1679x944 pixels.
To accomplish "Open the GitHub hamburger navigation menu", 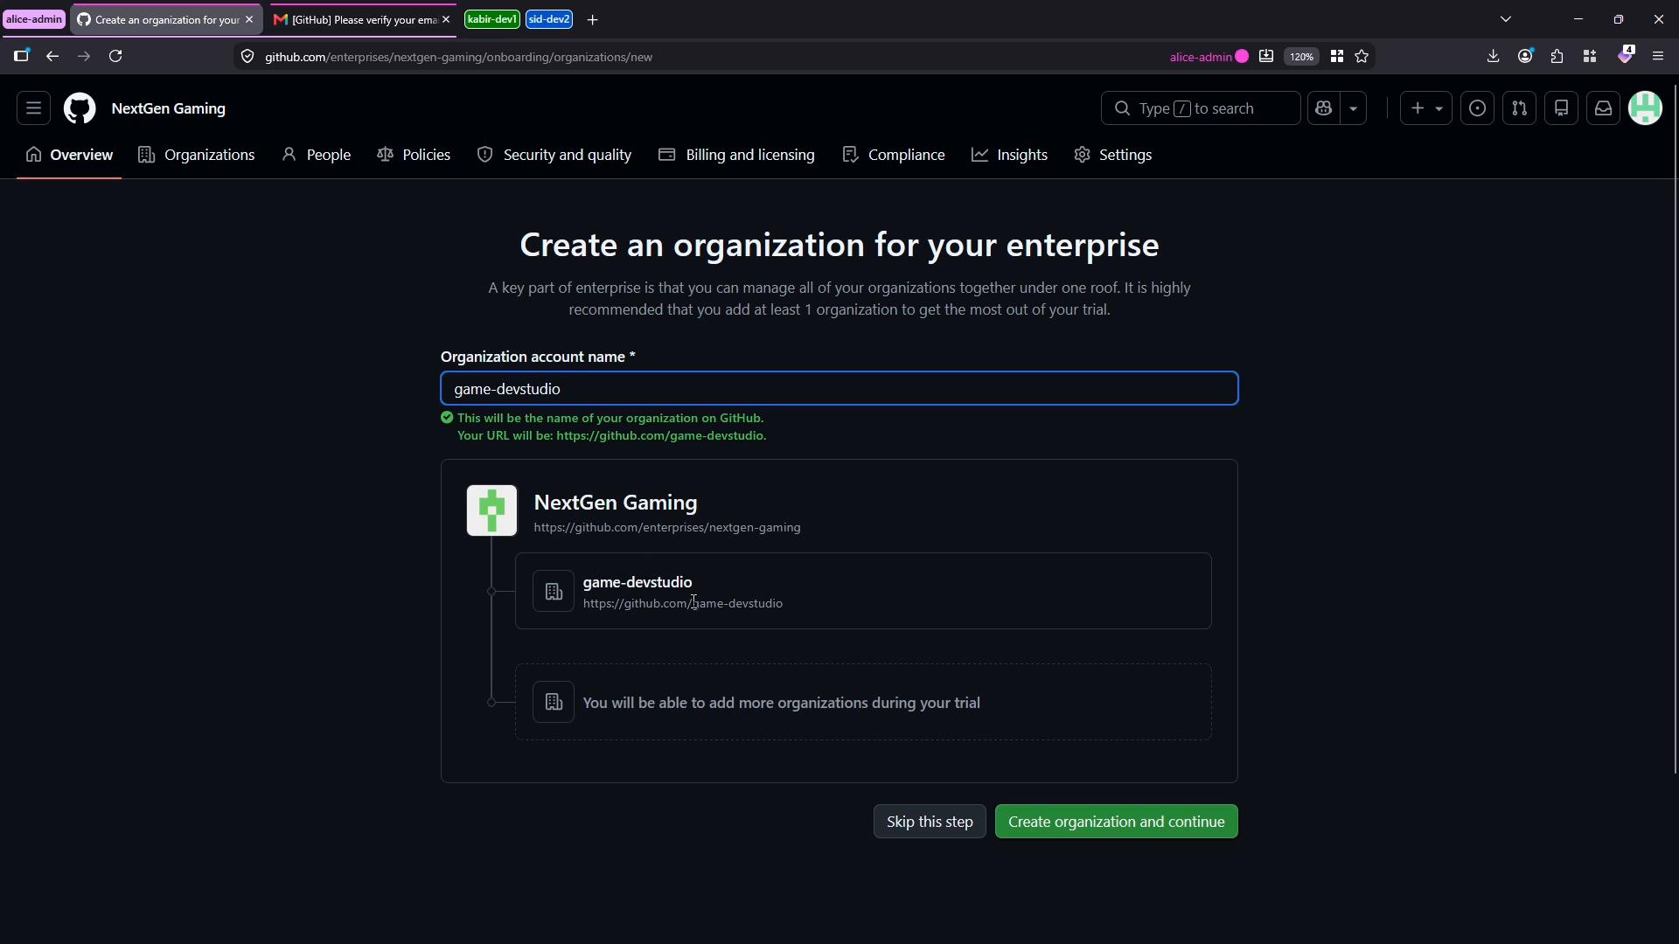I will point(33,108).
